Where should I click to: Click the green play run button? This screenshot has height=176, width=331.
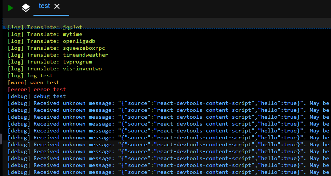(11, 8)
